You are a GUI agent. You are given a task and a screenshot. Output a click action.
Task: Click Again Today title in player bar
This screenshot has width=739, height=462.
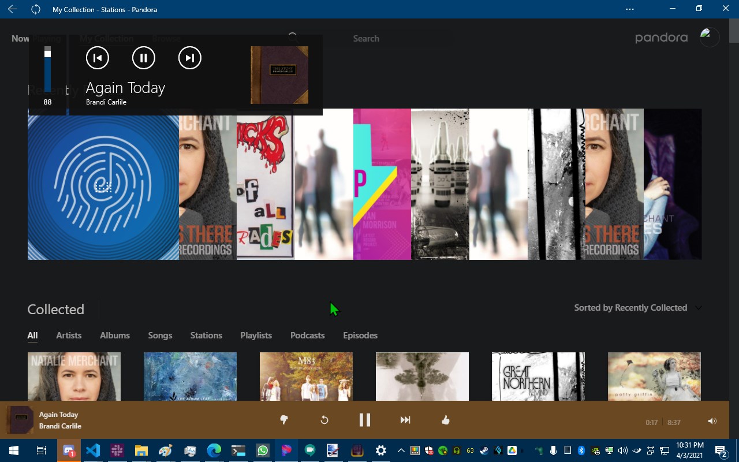pyautogui.click(x=58, y=415)
